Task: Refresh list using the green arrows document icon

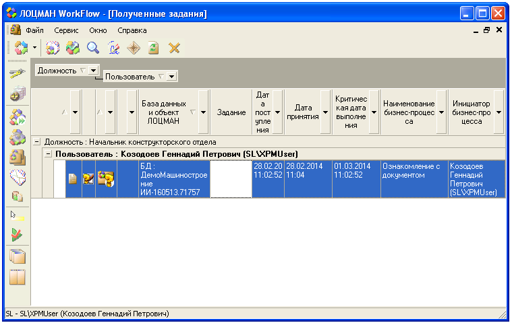Action: [x=154, y=48]
